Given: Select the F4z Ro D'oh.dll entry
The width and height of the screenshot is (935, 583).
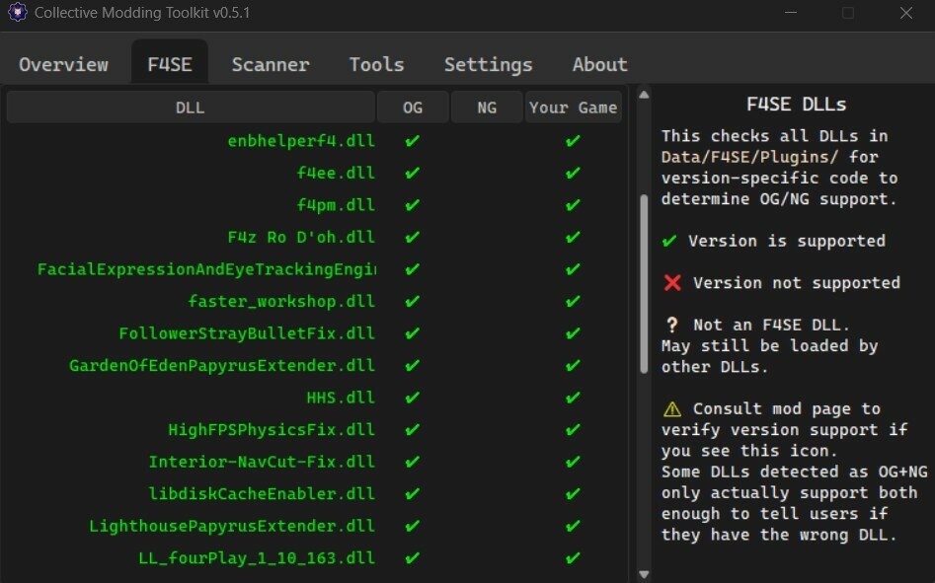Looking at the screenshot, I should (x=301, y=238).
